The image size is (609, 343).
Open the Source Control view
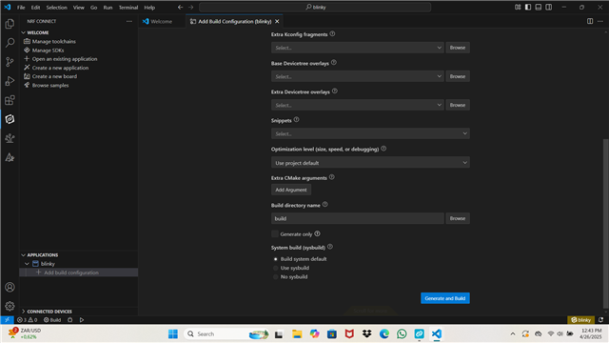[10, 62]
